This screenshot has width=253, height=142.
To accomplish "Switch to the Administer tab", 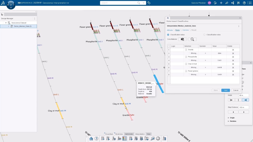I will 129,134.
